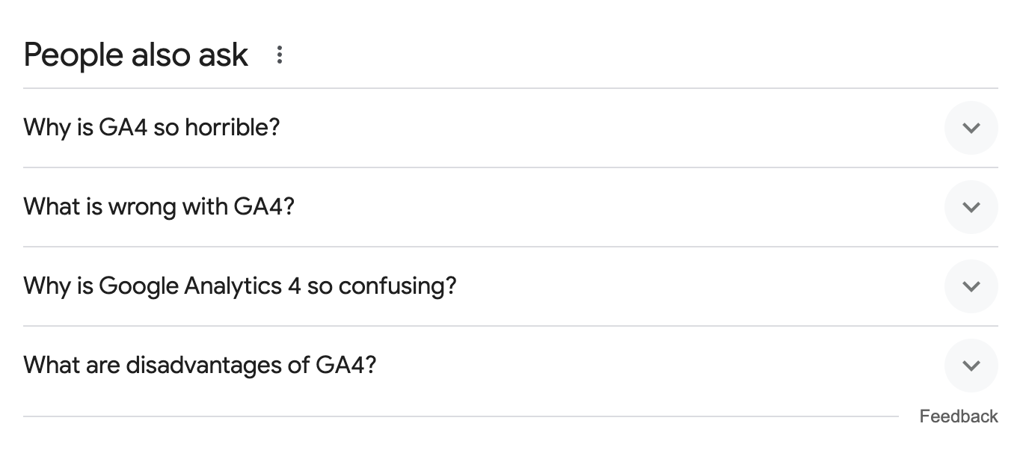This screenshot has height=468, width=1026.
Task: Open the three-dot menu beside People also ask
Action: pyautogui.click(x=280, y=54)
